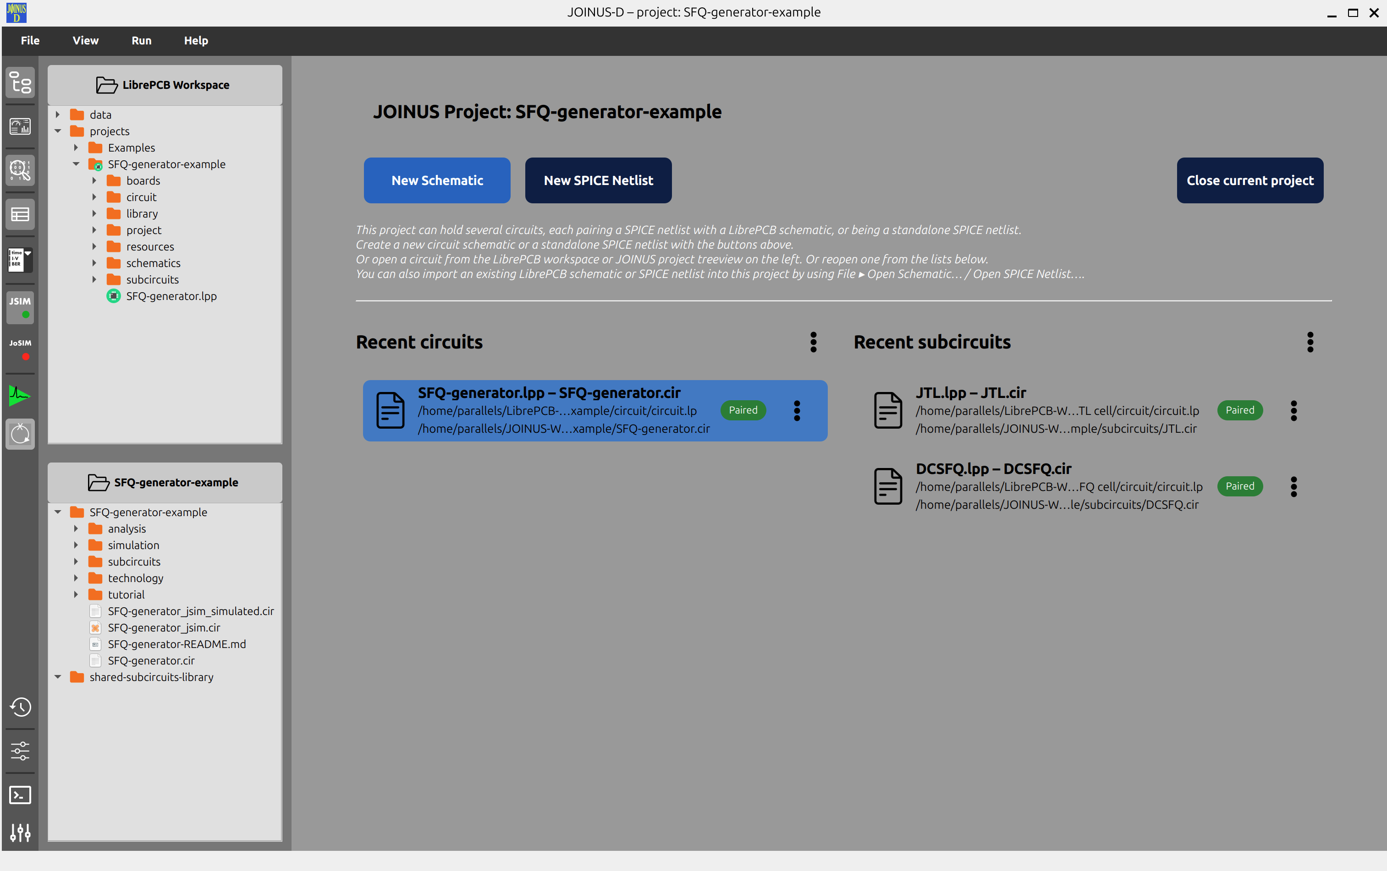Open the binary data inspector magnifier icon
Image resolution: width=1387 pixels, height=871 pixels.
pos(20,170)
